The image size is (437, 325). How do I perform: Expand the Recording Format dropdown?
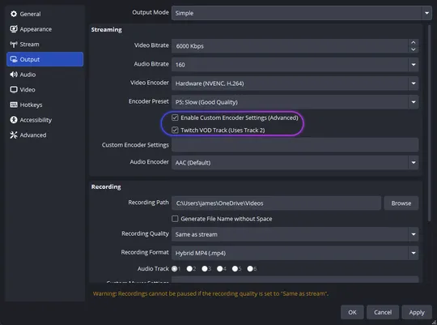[x=295, y=253]
